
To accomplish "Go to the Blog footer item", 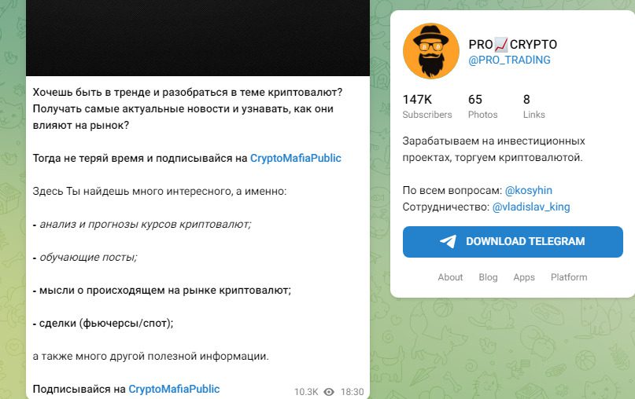I will pyautogui.click(x=488, y=277).
